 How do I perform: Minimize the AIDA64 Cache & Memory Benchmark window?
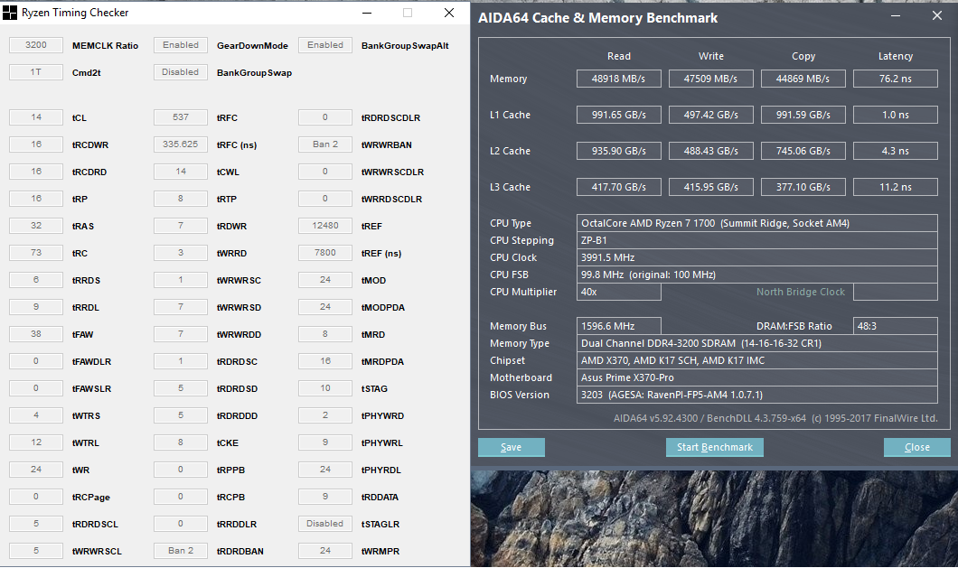tap(896, 16)
